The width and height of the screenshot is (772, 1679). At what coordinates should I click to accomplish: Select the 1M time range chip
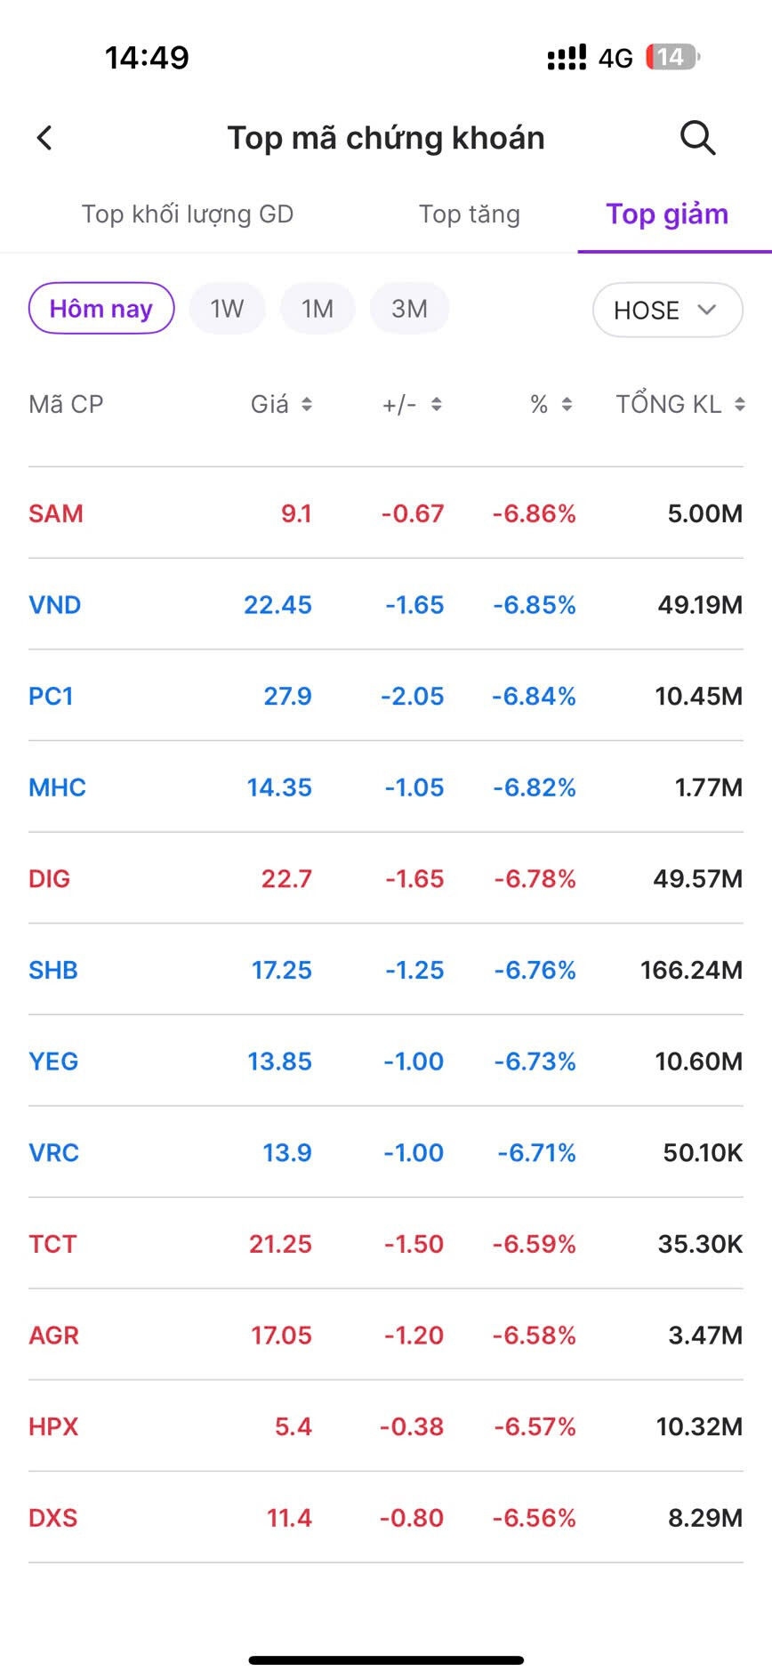pyautogui.click(x=318, y=309)
